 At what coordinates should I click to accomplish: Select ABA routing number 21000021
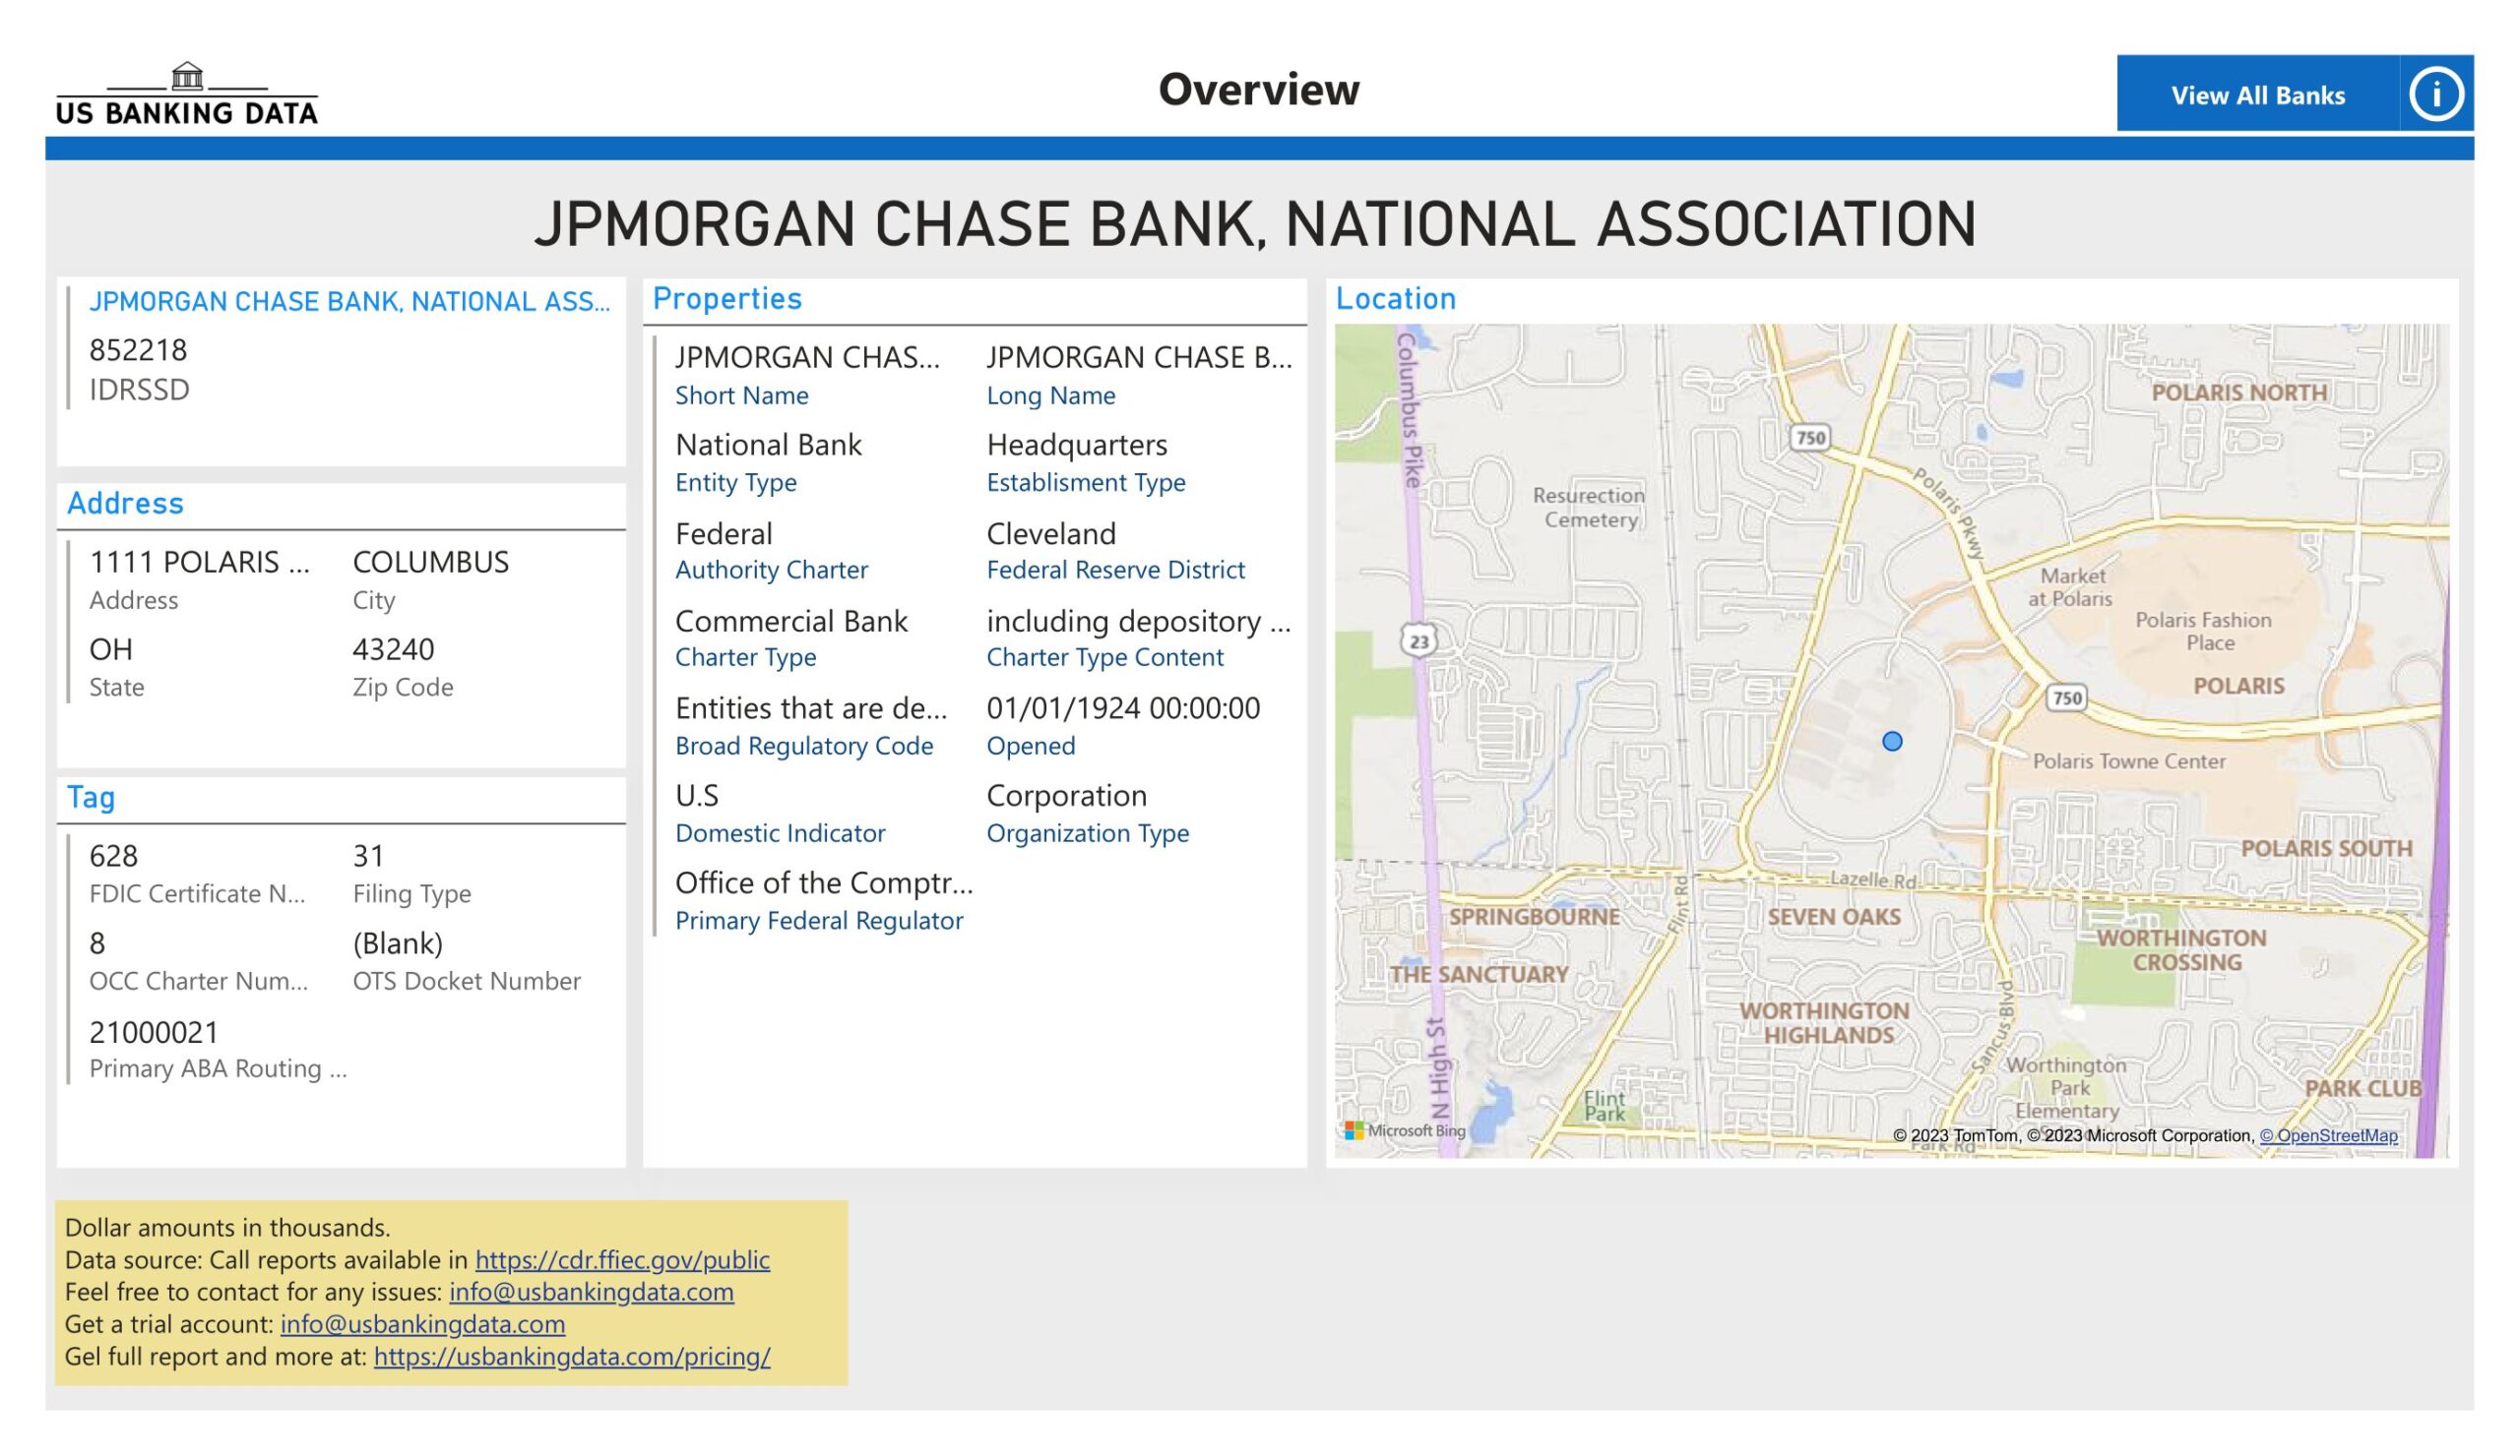pos(153,1031)
